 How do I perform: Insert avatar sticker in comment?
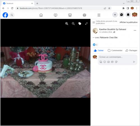[101, 62]
